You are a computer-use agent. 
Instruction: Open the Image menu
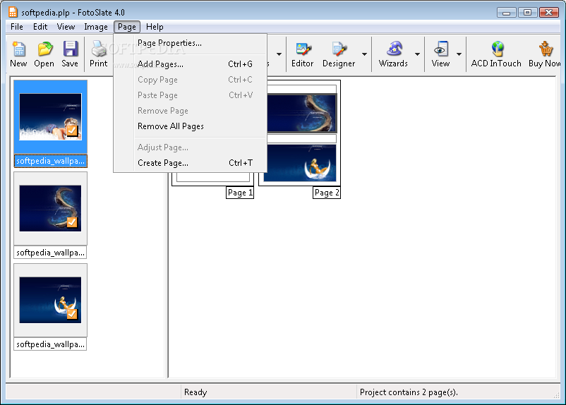(96, 27)
